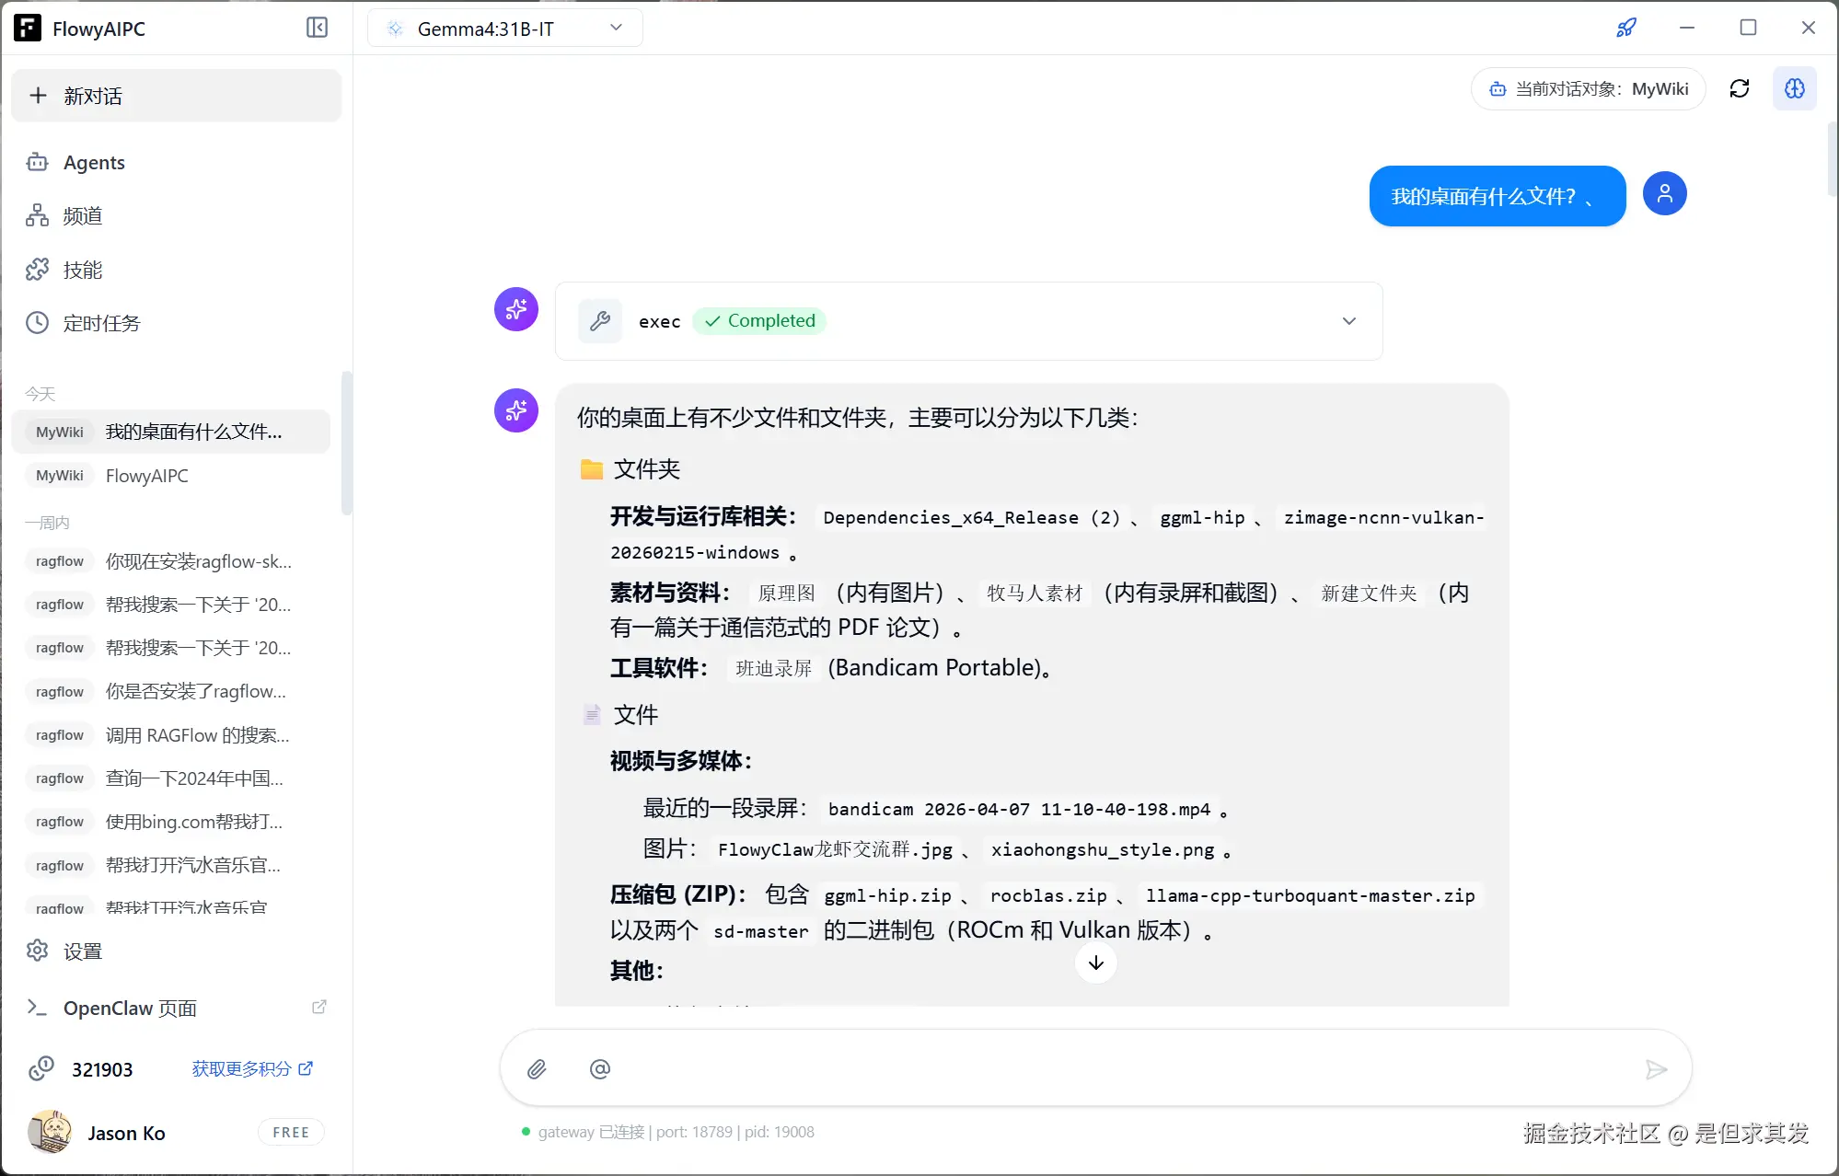Click the wrench icon on the exec tool card
This screenshot has height=1176, width=1839.
pyautogui.click(x=599, y=320)
